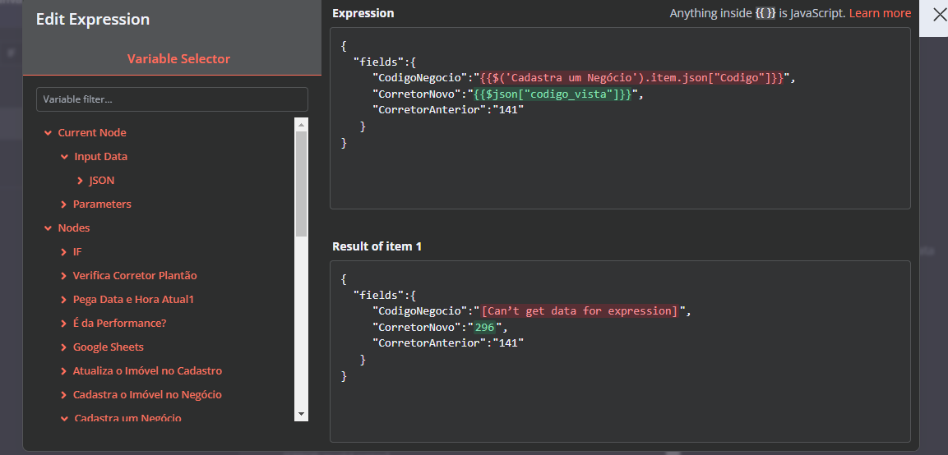Image resolution: width=948 pixels, height=455 pixels.
Task: Expand the IF node entry
Action: click(64, 252)
